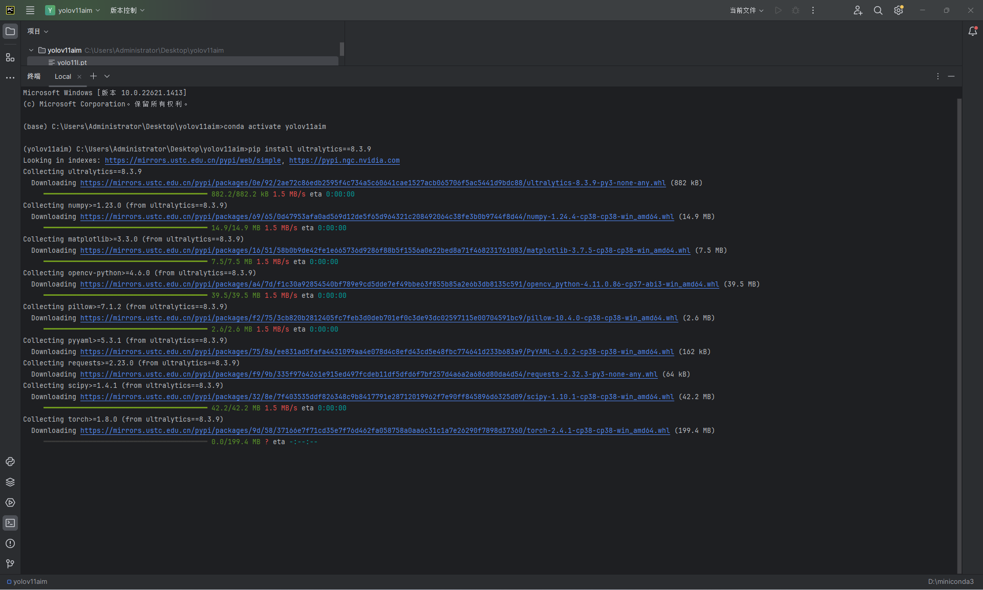
Task: Open the 版本控制 dropdown menu
Action: pos(127,10)
